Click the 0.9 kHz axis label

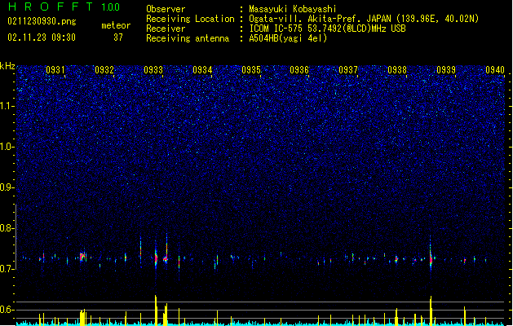pyautogui.click(x=7, y=187)
